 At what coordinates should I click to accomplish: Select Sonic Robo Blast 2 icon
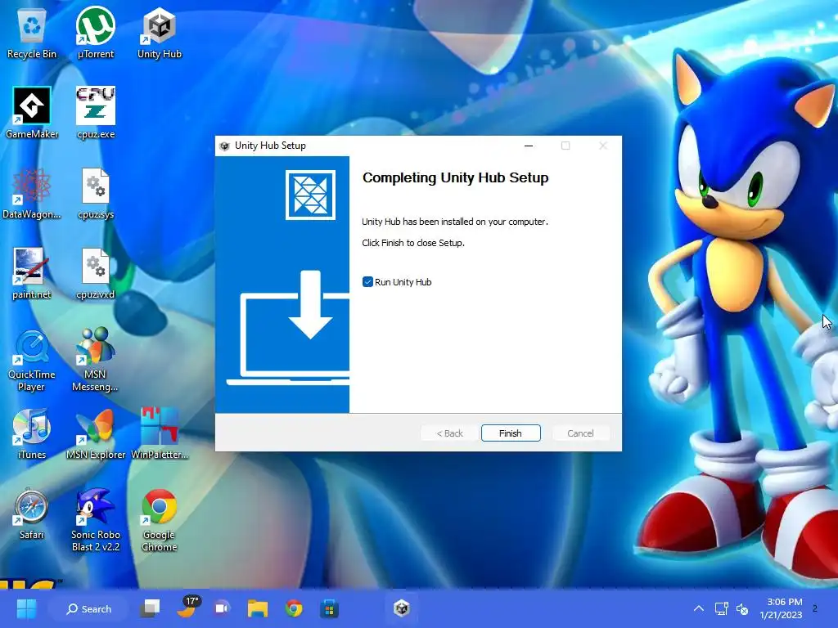point(96,520)
